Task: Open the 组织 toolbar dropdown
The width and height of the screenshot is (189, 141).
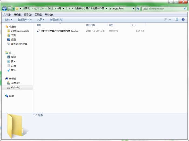Action: tap(8, 19)
